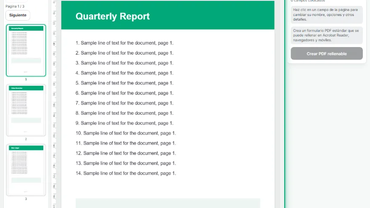
Task: Click the green header banner area
Action: (168, 15)
